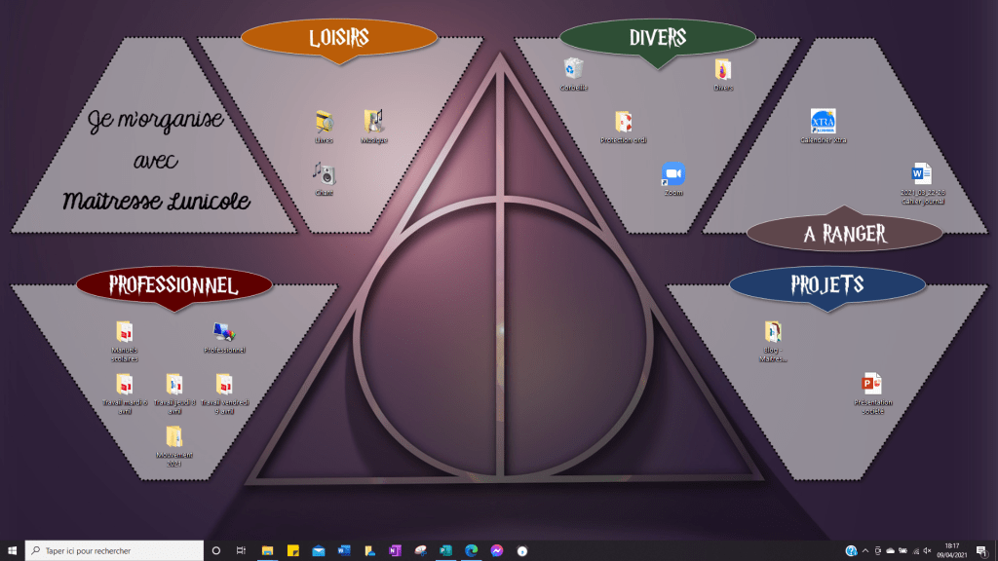
Task: Select the Calendrier Xtra shortcut
Action: [824, 121]
